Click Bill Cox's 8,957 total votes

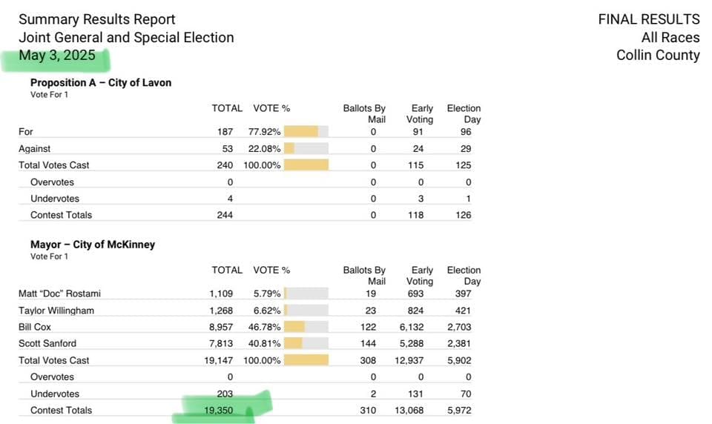221,327
